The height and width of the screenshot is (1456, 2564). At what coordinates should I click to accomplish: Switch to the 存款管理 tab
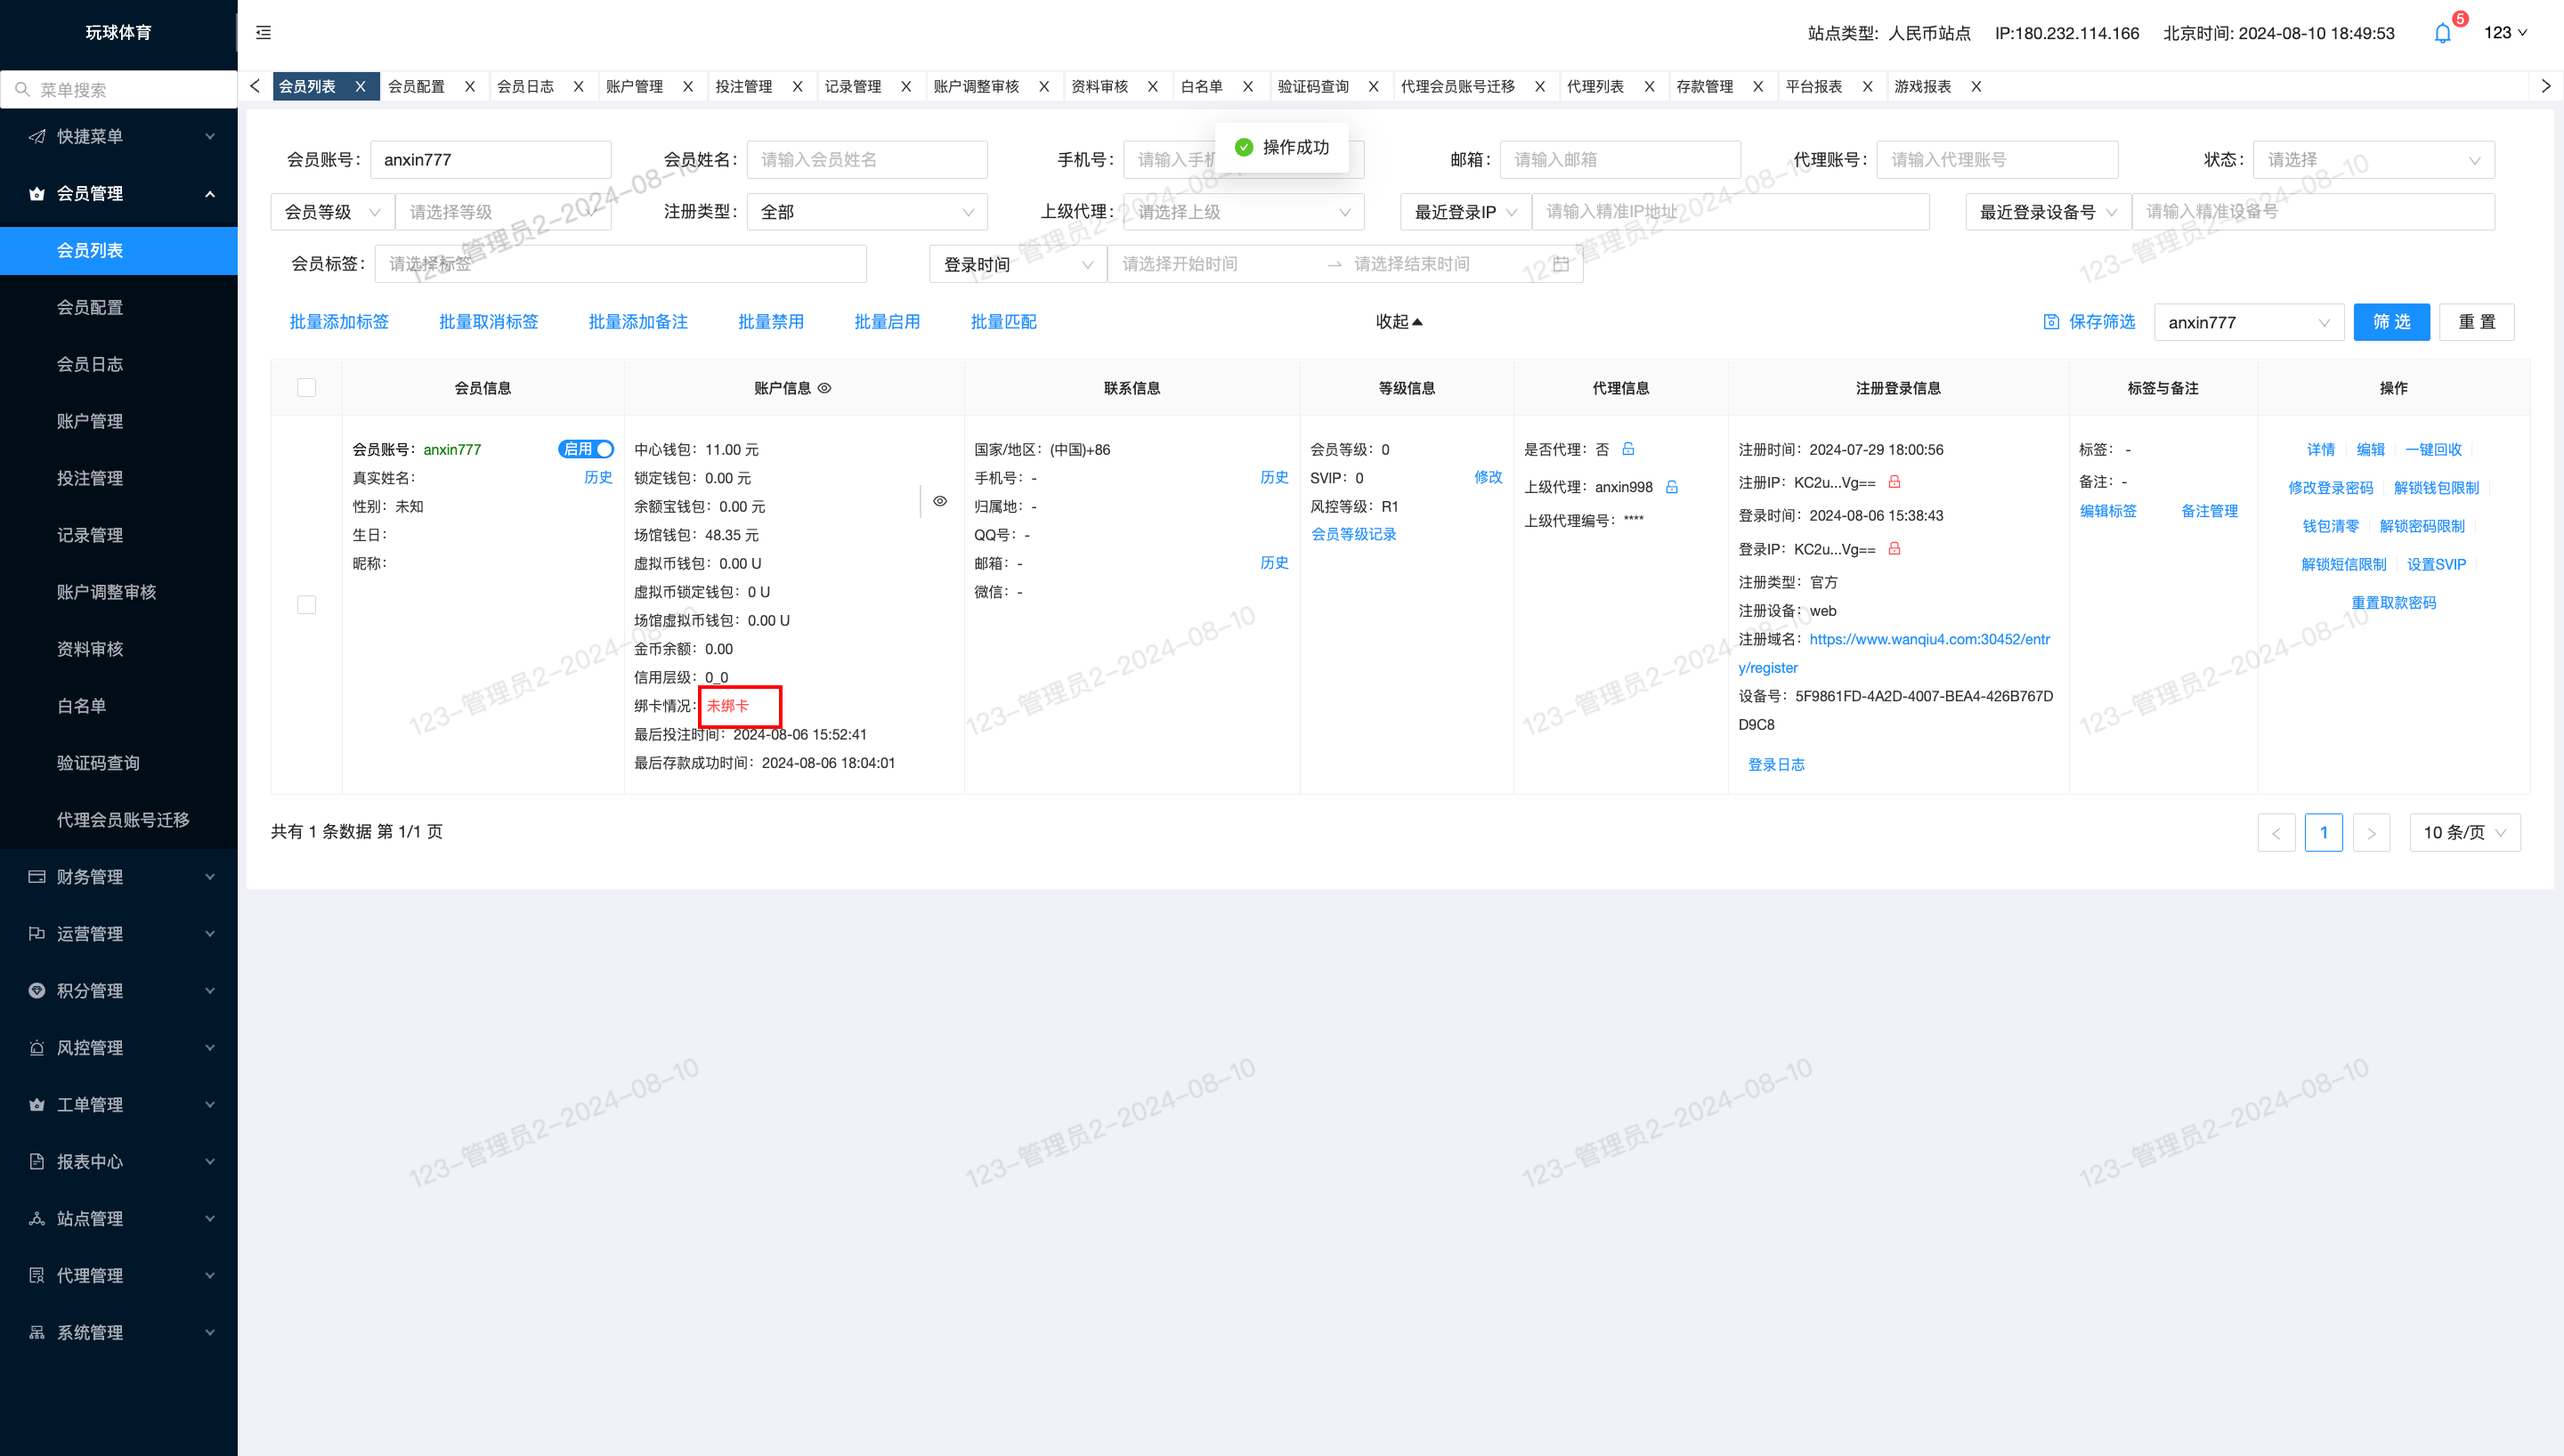(1705, 87)
